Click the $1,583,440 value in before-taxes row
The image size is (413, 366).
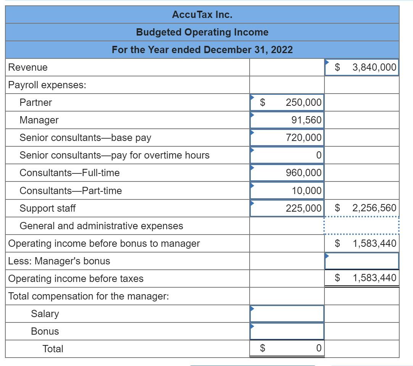(x=365, y=278)
